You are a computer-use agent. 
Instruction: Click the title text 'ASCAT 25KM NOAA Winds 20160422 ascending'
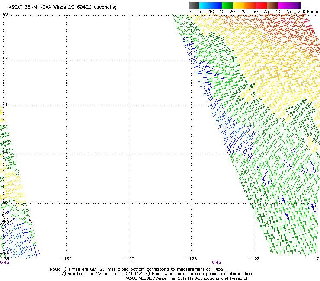(x=62, y=7)
